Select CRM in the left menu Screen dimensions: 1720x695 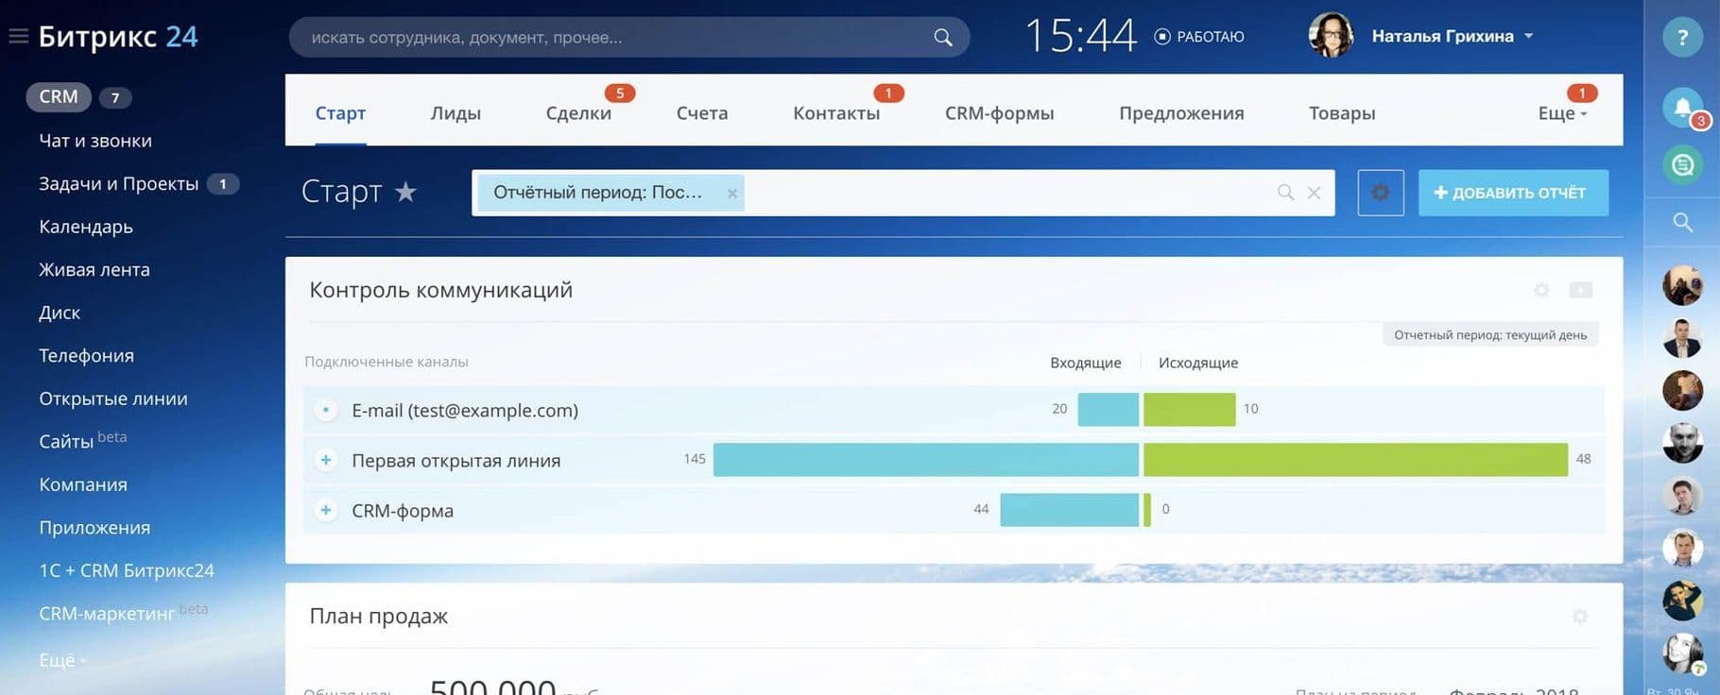point(58,96)
